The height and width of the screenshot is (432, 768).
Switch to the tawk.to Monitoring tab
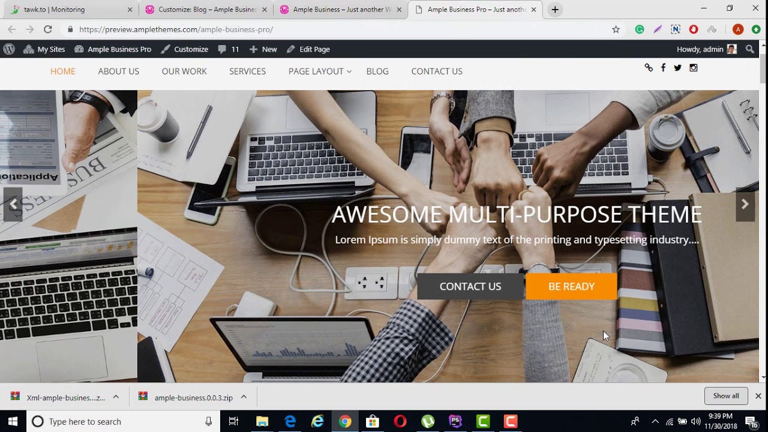[x=71, y=10]
